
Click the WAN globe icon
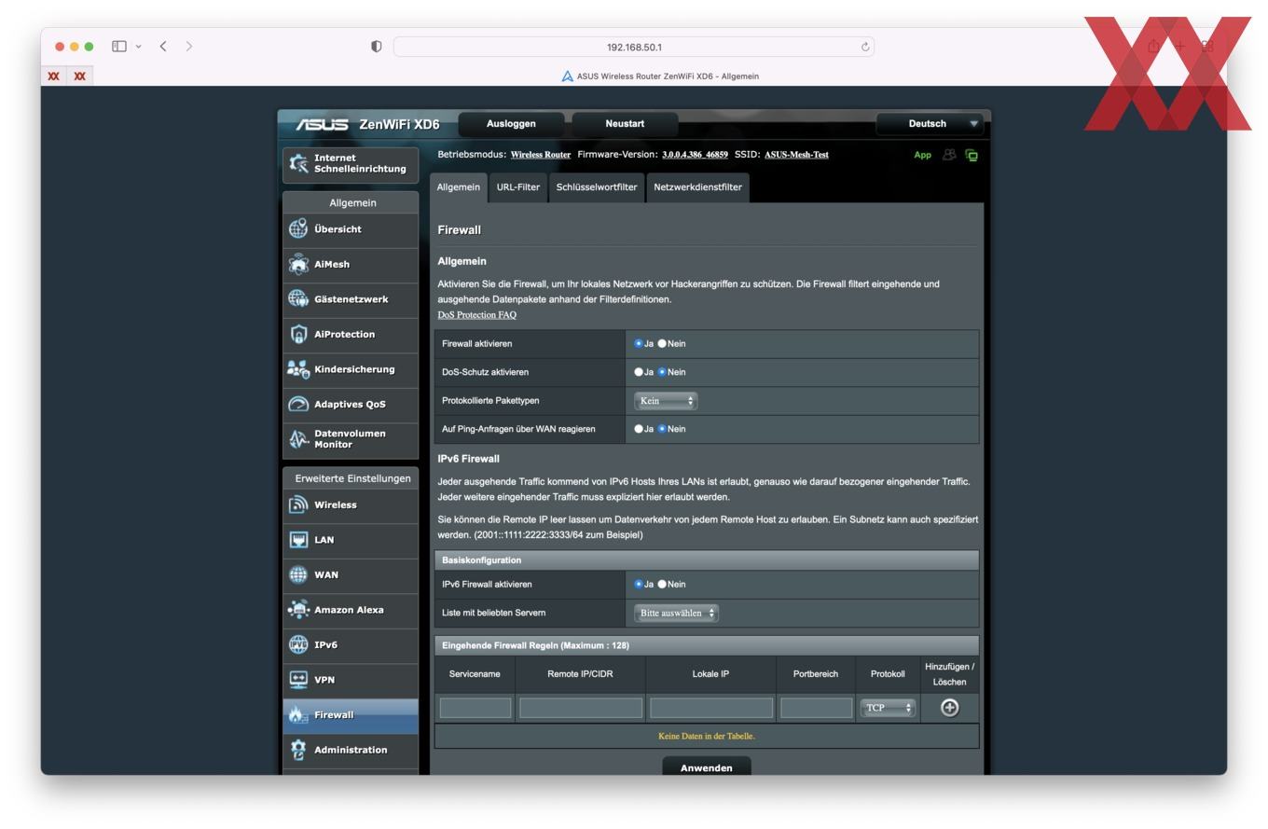click(x=298, y=574)
